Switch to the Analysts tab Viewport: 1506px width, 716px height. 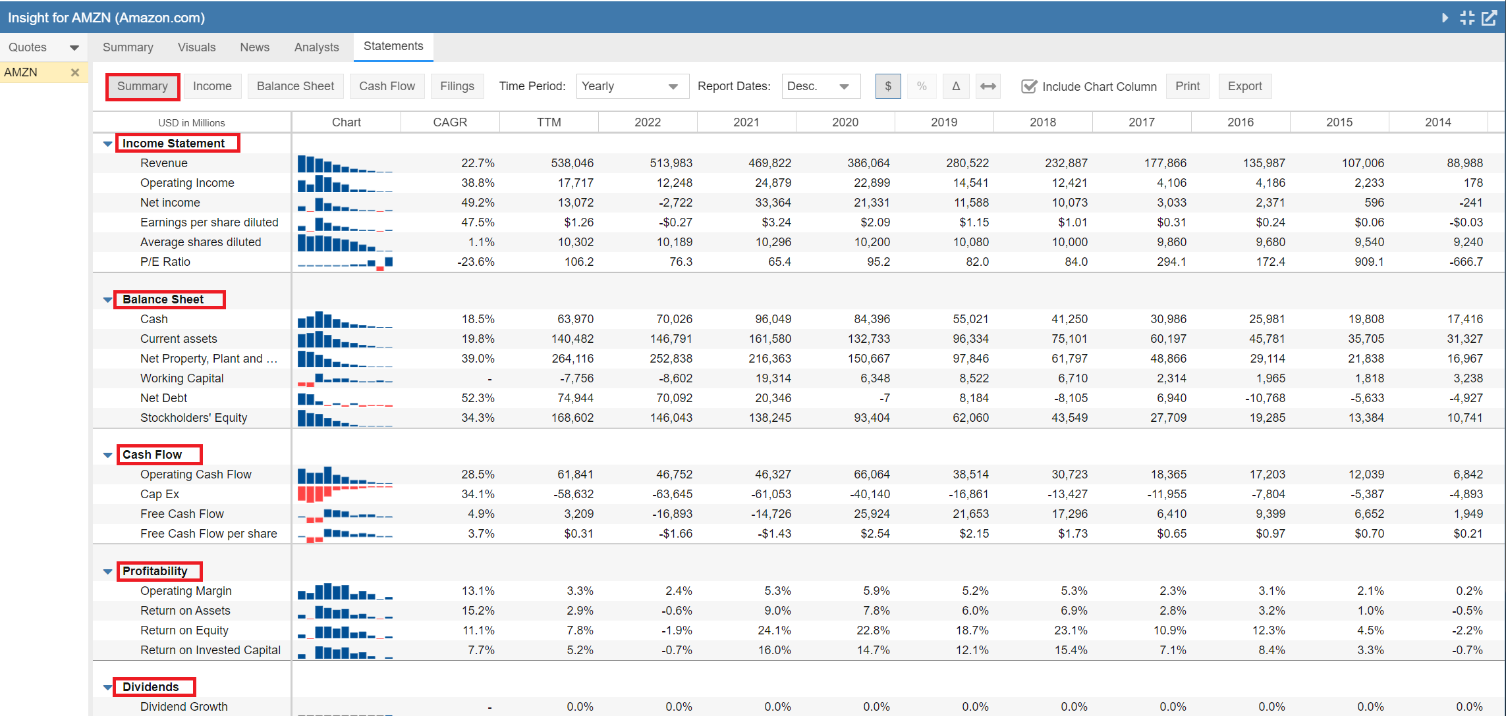316,47
